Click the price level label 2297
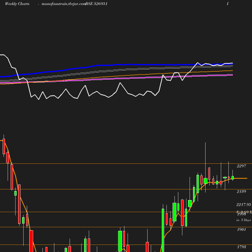252x252 pixels. click(241, 166)
